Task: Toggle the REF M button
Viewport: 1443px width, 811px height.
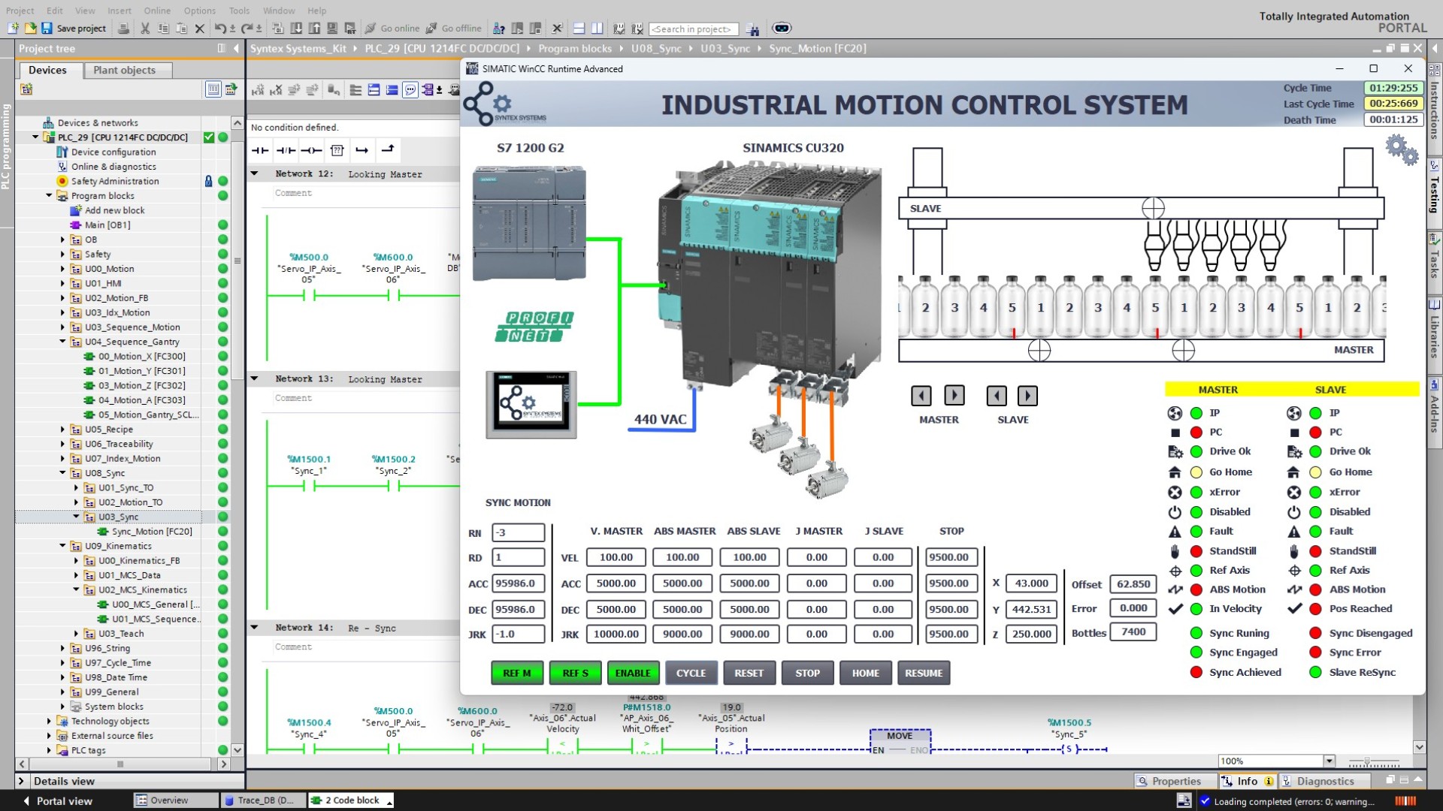Action: coord(517,673)
